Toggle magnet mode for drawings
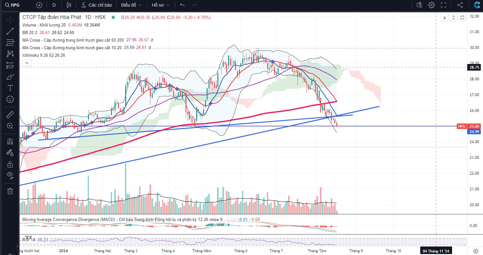Image resolution: width=483 pixels, height=255 pixels. pos(10,141)
